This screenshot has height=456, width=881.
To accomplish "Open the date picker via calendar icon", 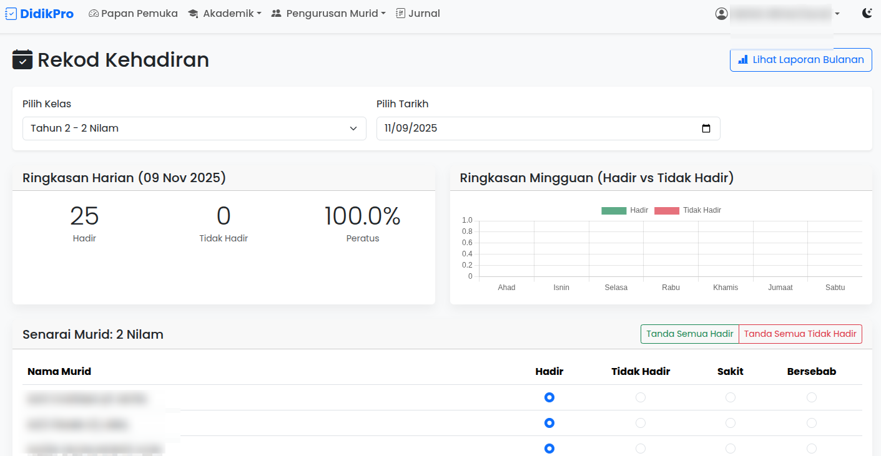I will click(706, 128).
